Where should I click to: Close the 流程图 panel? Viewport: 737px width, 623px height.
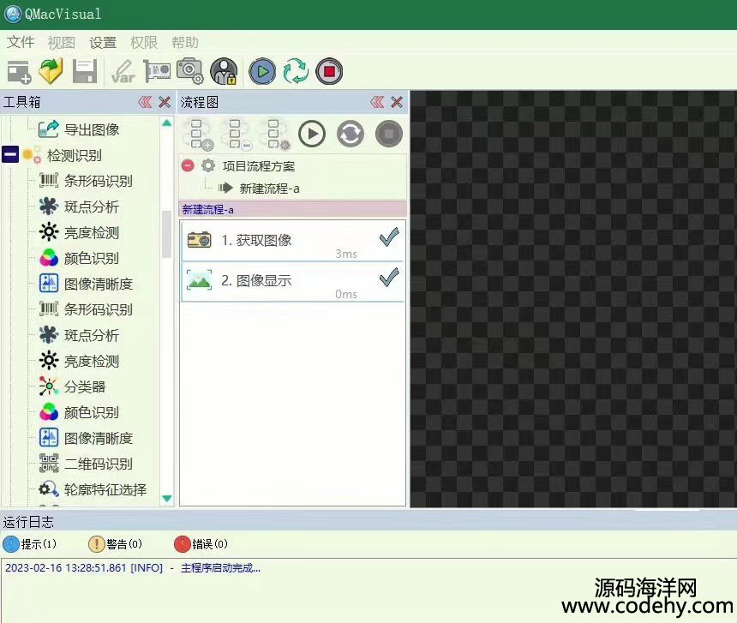(397, 102)
